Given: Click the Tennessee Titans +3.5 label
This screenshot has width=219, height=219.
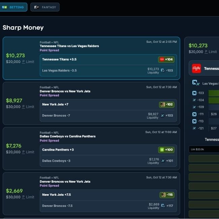Looking at the screenshot, I should 59,59.
